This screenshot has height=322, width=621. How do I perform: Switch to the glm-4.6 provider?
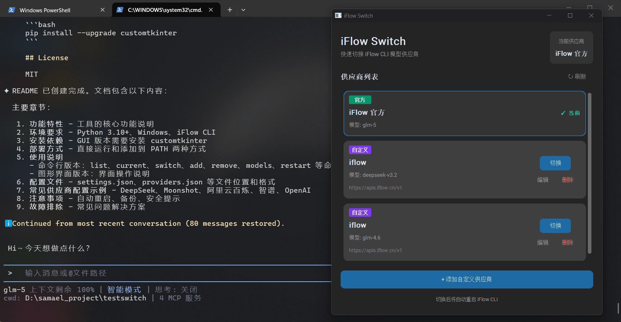tap(555, 225)
